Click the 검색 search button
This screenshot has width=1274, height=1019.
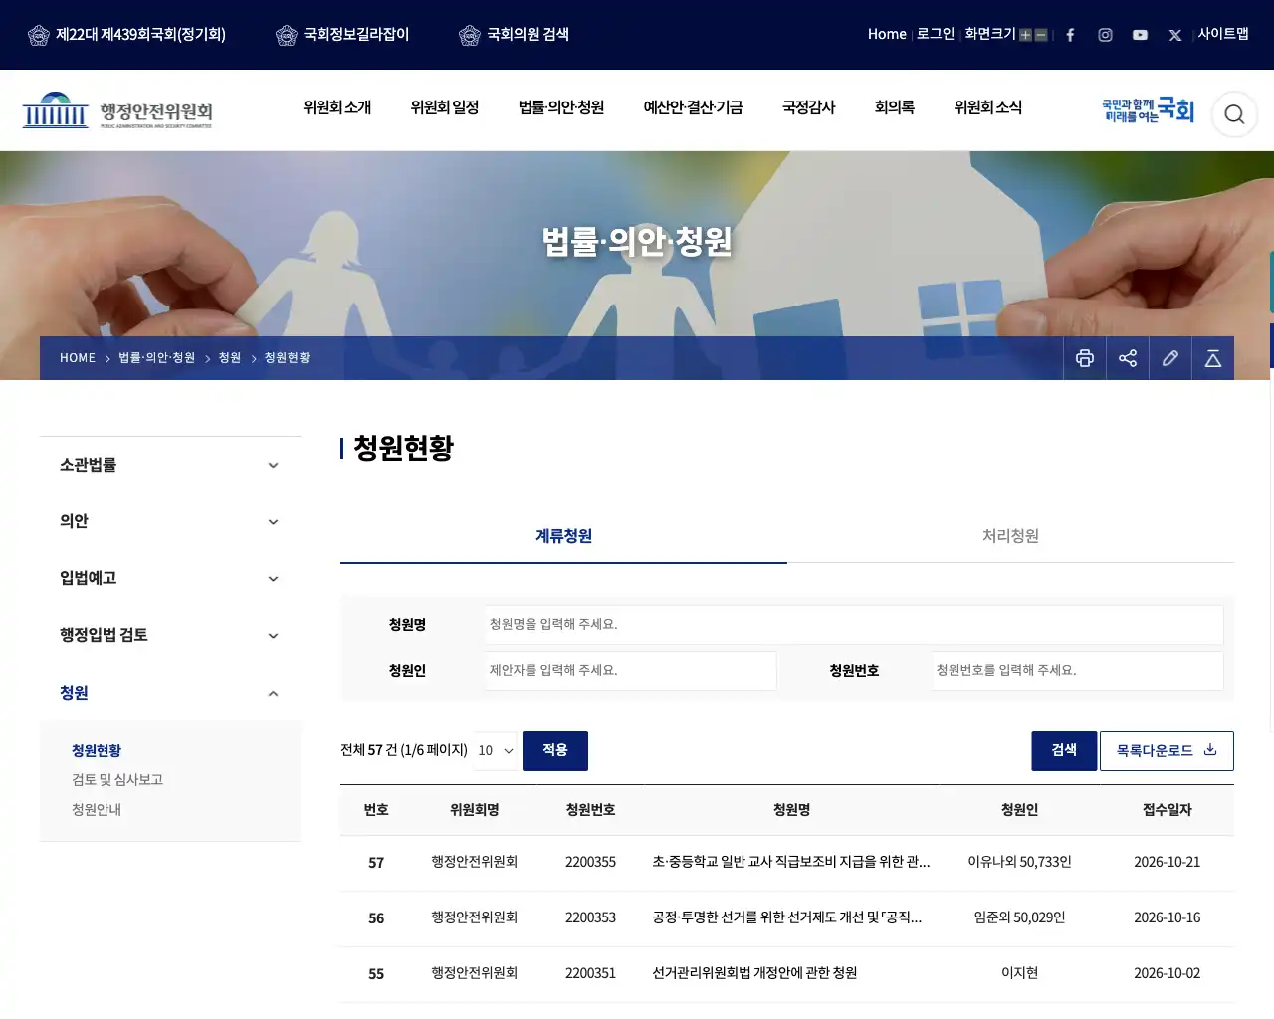1064,751
